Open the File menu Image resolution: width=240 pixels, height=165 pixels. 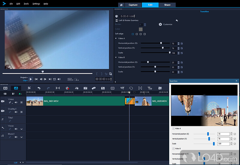point(11,4)
